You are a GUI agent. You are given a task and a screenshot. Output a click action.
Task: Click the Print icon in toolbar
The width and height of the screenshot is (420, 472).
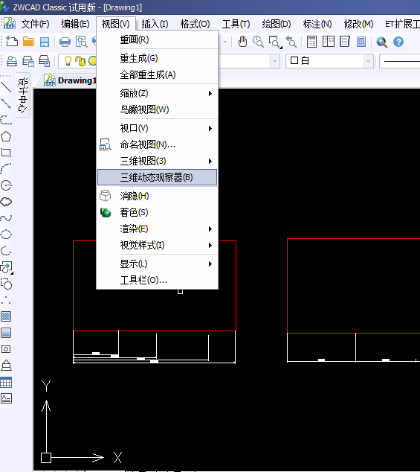[x=65, y=42]
